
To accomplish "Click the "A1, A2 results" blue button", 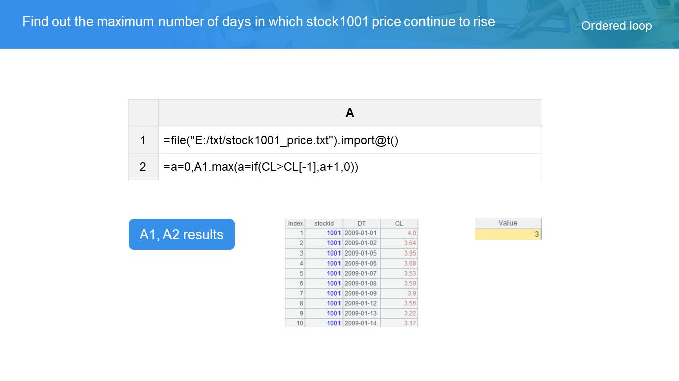I will (182, 234).
